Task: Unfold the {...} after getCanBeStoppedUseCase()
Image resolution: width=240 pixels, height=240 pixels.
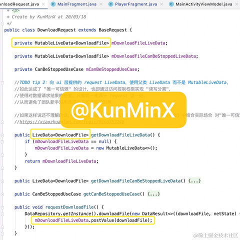Action: click(x=153, y=194)
